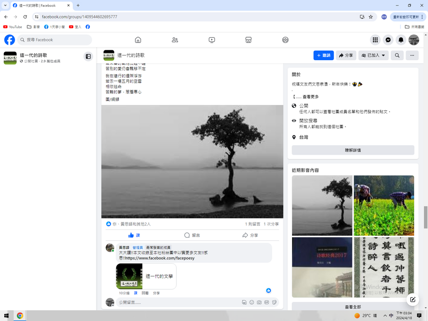
Task: Open the YouTube bookmark in bookmarks bar
Action: 13,27
